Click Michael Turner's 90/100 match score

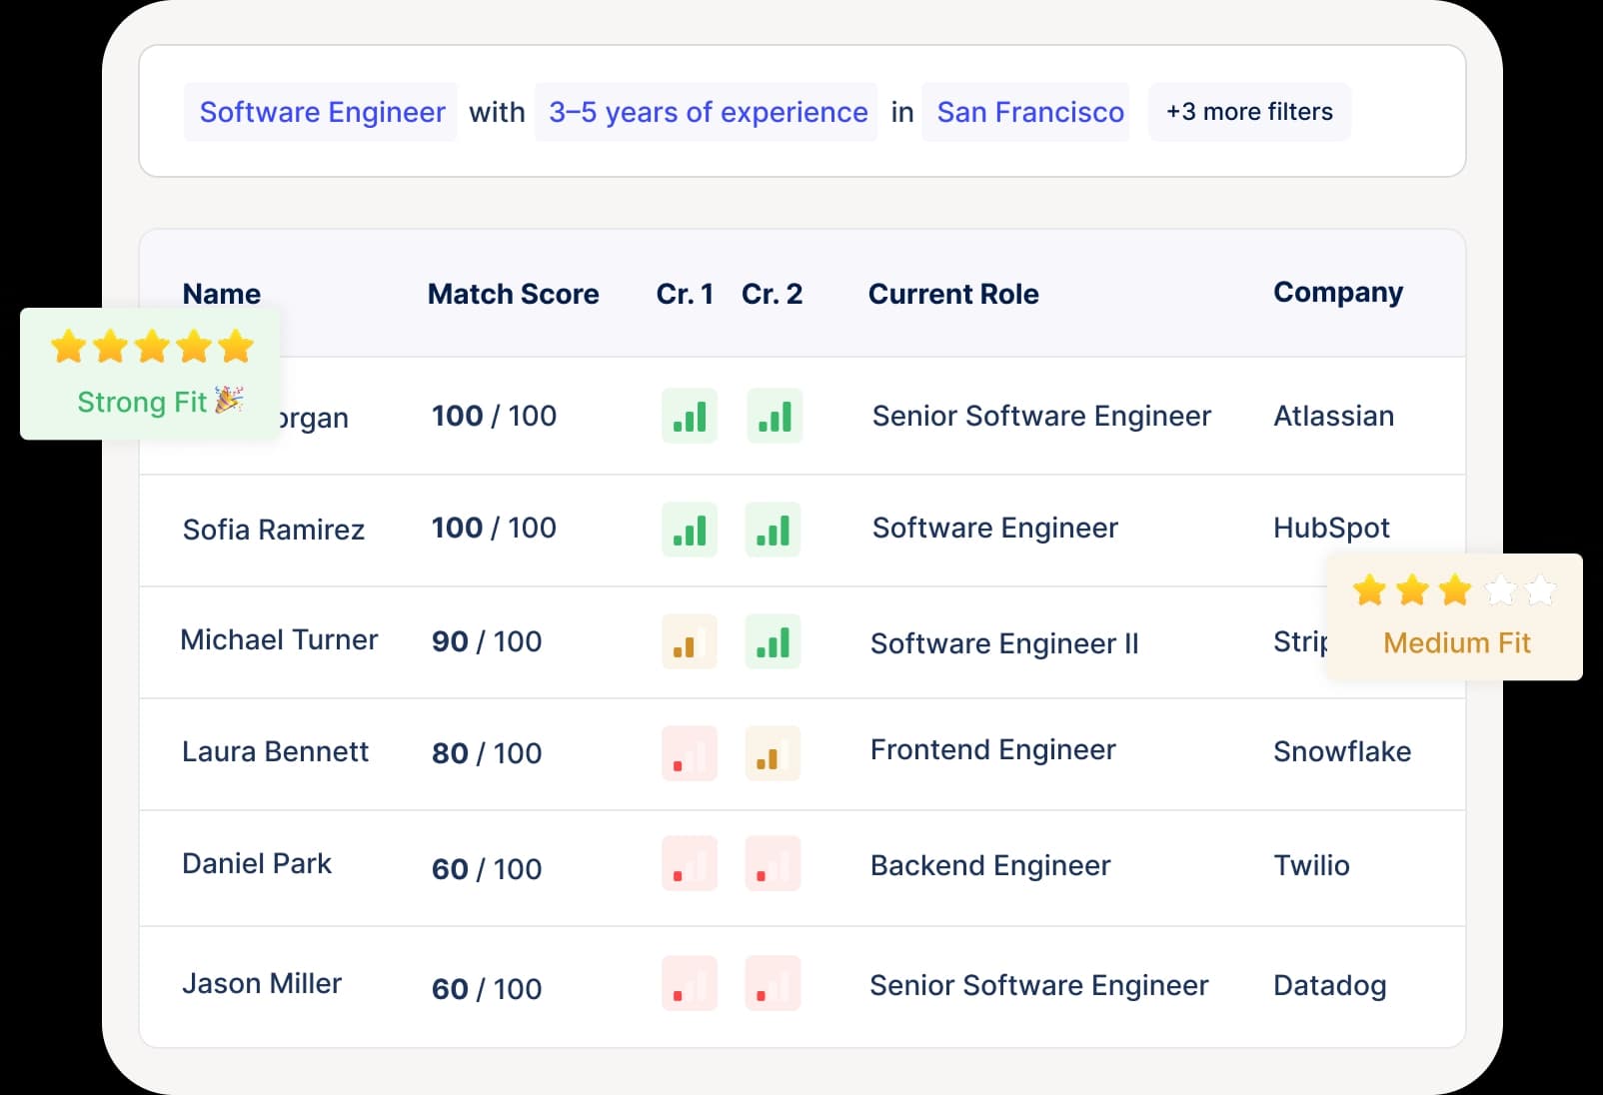point(484,641)
